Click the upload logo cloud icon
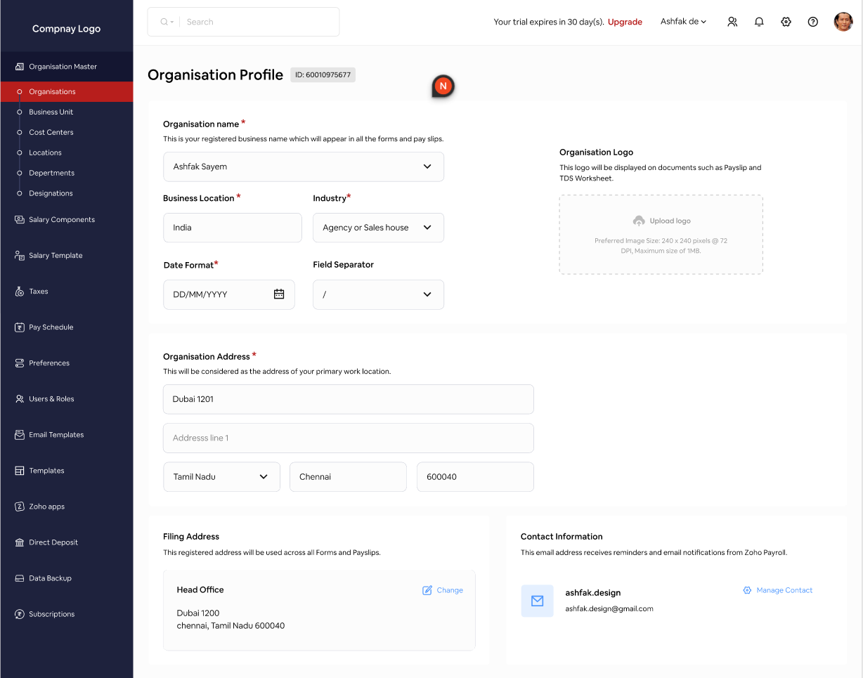The width and height of the screenshot is (863, 678). (x=639, y=221)
